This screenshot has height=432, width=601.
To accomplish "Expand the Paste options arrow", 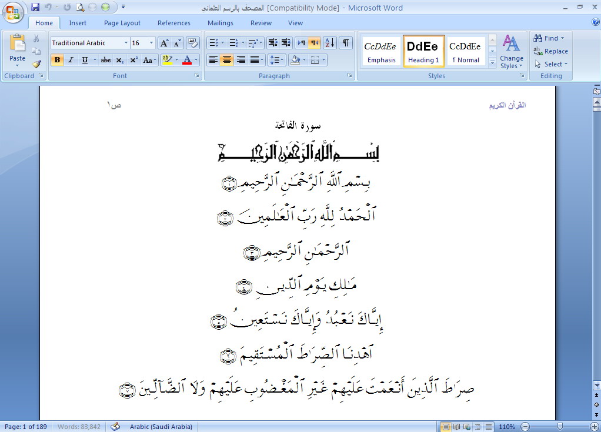I will tap(17, 65).
